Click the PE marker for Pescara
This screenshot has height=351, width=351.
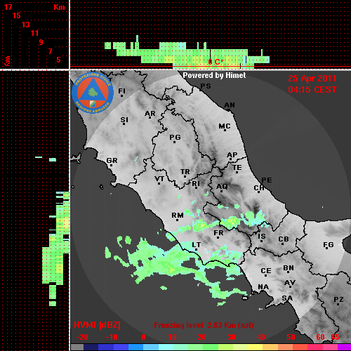[x=267, y=180]
